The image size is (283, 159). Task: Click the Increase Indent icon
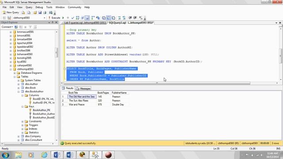[x=135, y=18]
